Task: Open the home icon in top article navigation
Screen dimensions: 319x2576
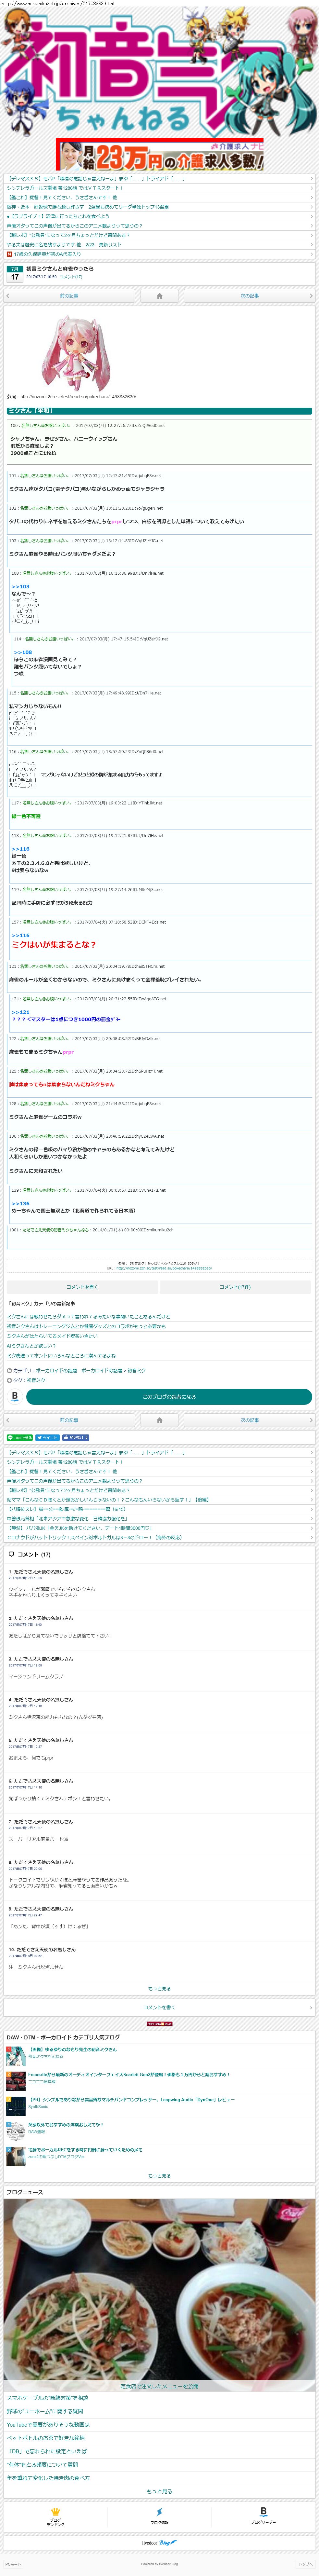Action: [160, 296]
